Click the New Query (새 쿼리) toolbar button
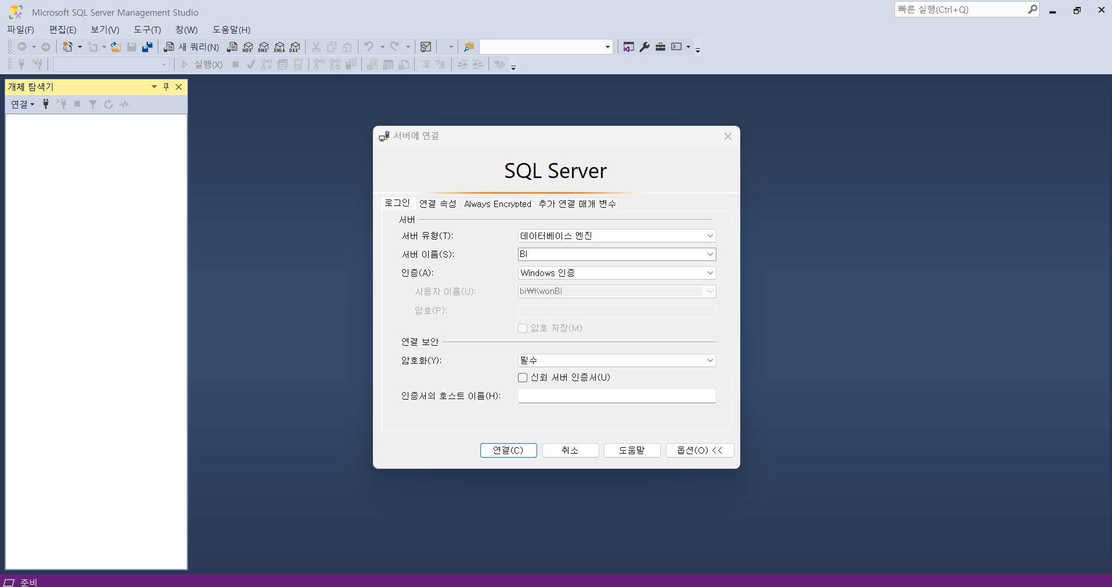Viewport: 1112px width, 587px height. 191,47
